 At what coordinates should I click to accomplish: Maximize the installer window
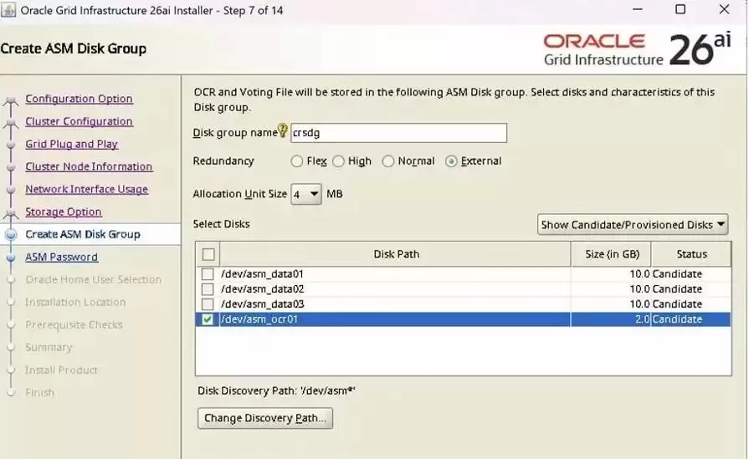click(x=680, y=9)
